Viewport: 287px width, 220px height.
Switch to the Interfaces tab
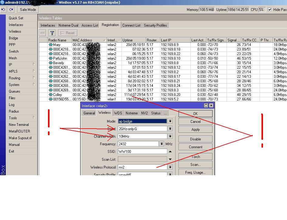(x=48, y=25)
